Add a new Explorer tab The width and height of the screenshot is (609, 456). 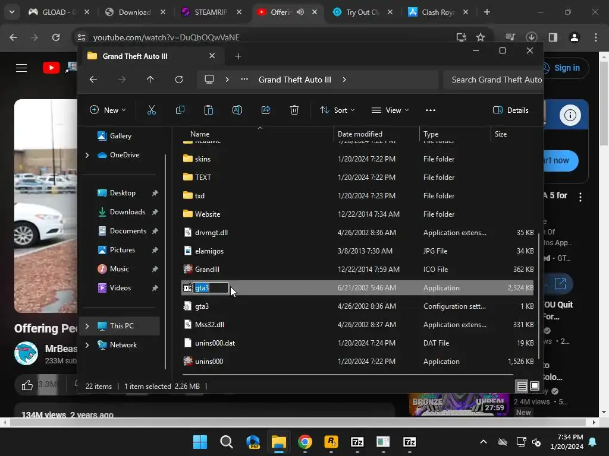tap(238, 56)
